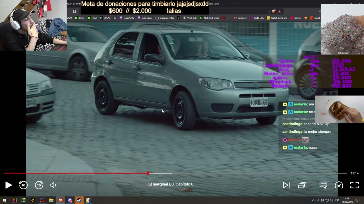Click chat message 'naaa' from malar1a

click(x=313, y=147)
